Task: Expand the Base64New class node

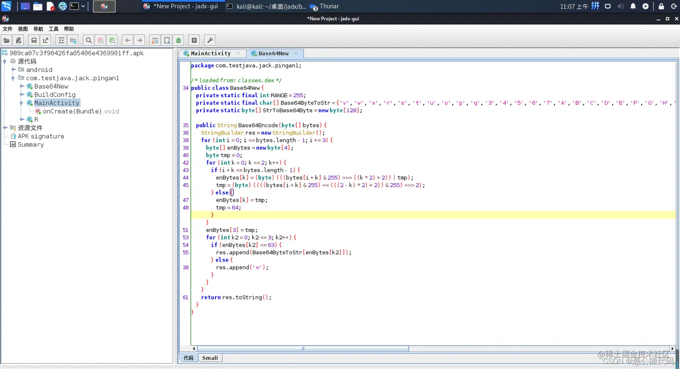Action: [21, 86]
